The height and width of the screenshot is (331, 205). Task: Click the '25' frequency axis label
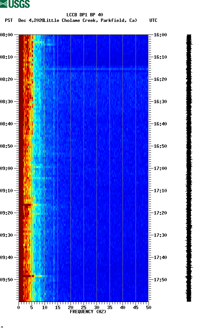84,308
